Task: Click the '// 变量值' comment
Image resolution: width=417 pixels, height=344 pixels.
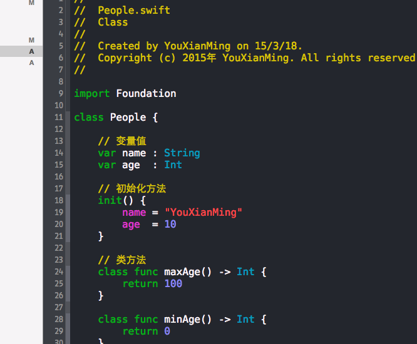Action: pos(122,141)
